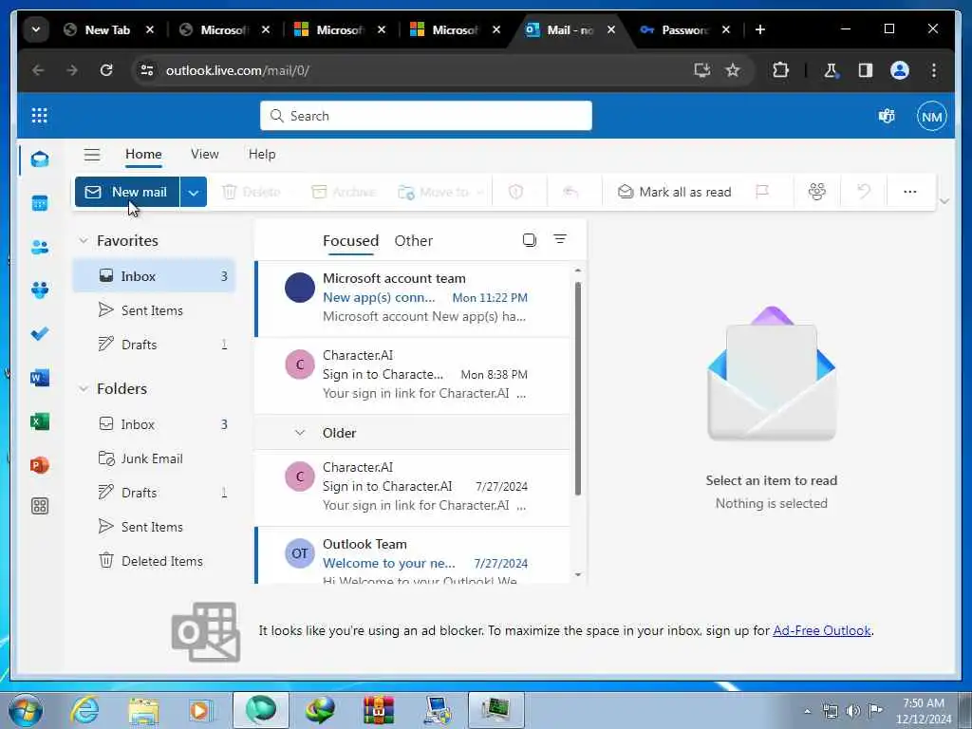Open Calendar in the Outlook sidebar
This screenshot has height=729, width=972.
[40, 203]
